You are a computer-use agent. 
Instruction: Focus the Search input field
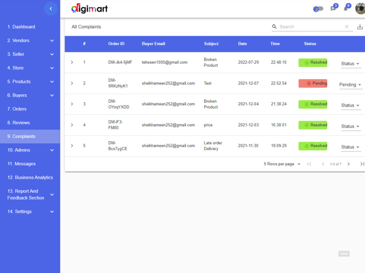tap(311, 27)
